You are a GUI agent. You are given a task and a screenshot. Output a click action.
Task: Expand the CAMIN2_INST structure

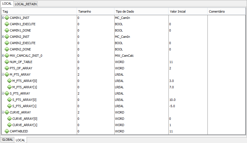pos(3,36)
